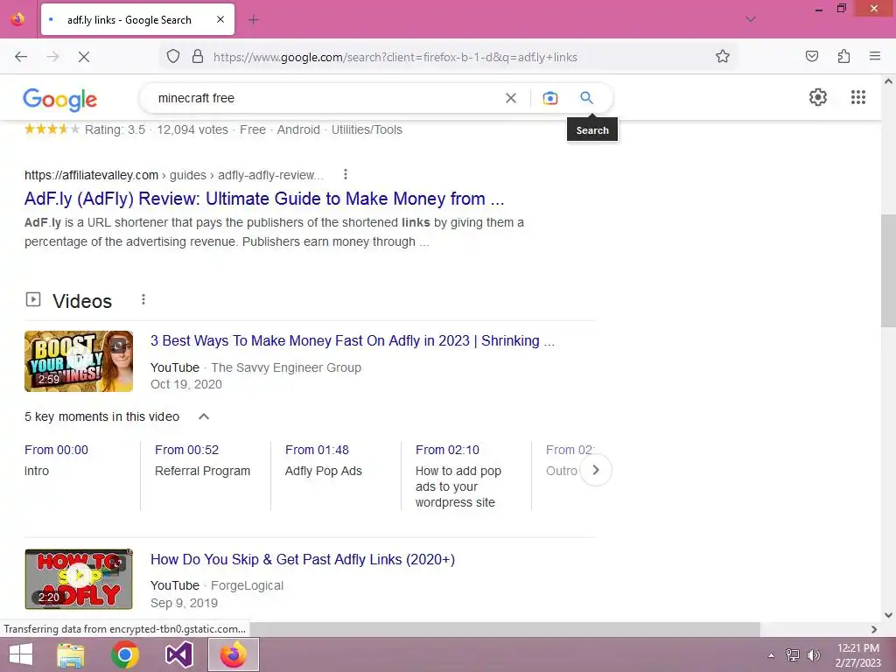Image resolution: width=896 pixels, height=672 pixels.
Task: Open the Firefox extensions menu
Action: tap(843, 56)
